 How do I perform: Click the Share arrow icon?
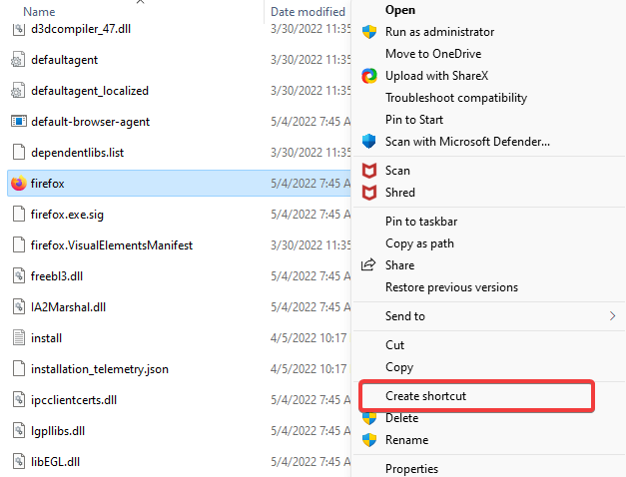click(x=368, y=264)
